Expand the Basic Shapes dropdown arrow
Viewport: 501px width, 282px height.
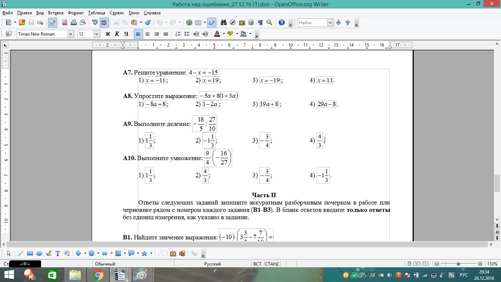coord(85,253)
